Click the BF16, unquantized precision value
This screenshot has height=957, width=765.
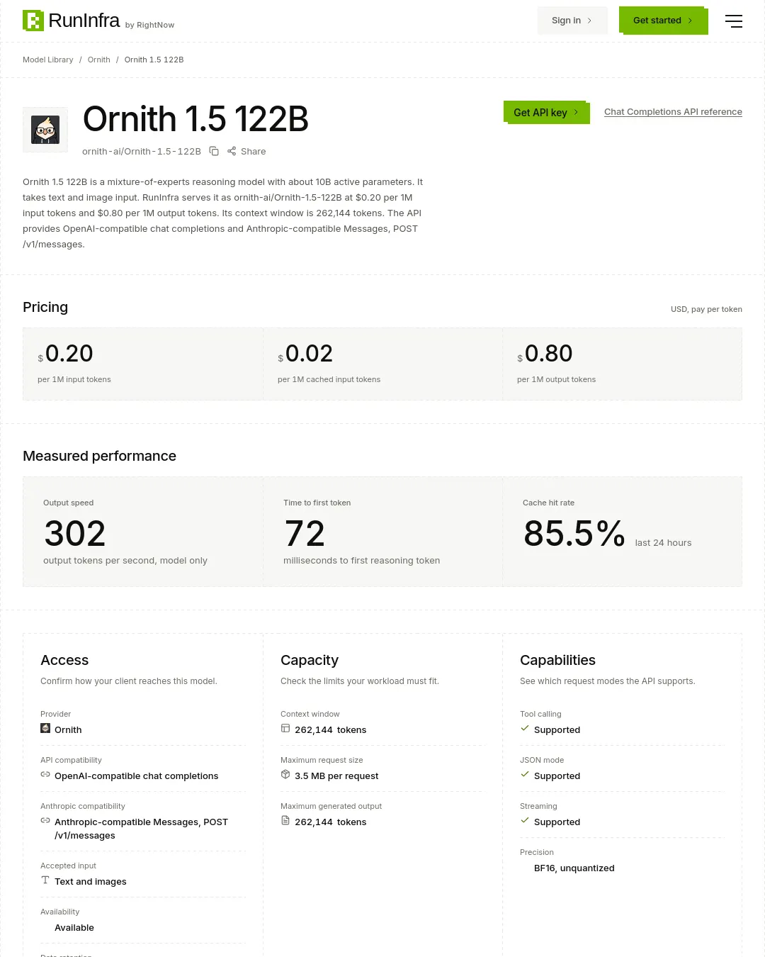click(x=574, y=868)
